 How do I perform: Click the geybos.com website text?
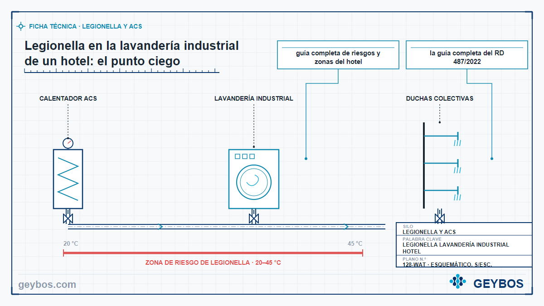coord(47,285)
